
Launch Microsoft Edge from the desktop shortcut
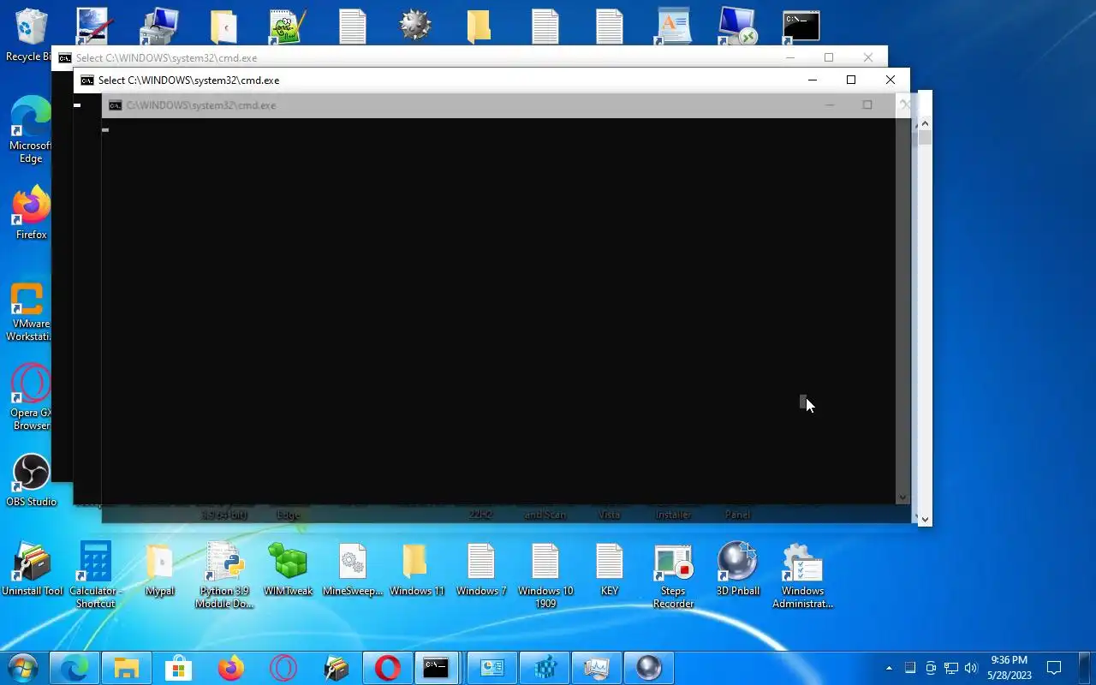click(x=31, y=129)
